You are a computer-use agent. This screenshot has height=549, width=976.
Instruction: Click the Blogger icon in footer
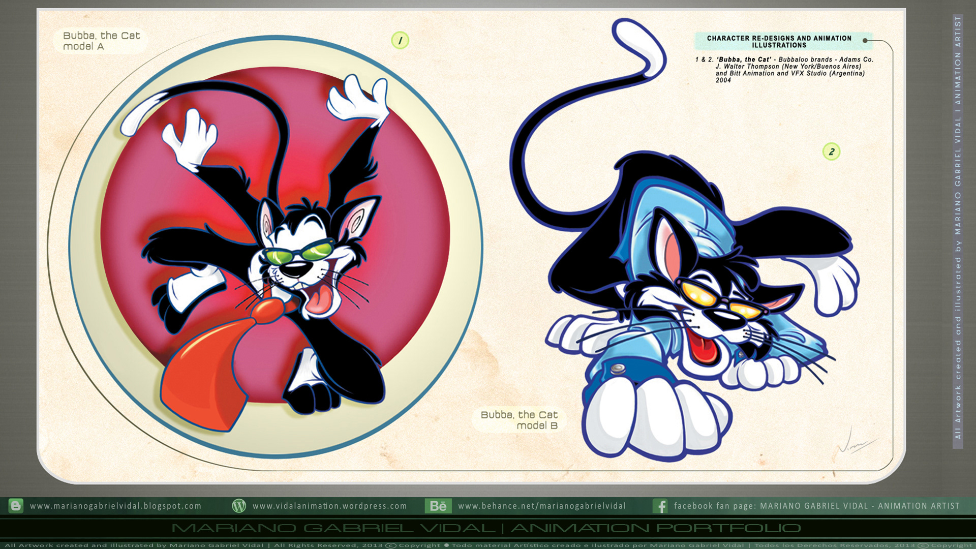tap(16, 506)
